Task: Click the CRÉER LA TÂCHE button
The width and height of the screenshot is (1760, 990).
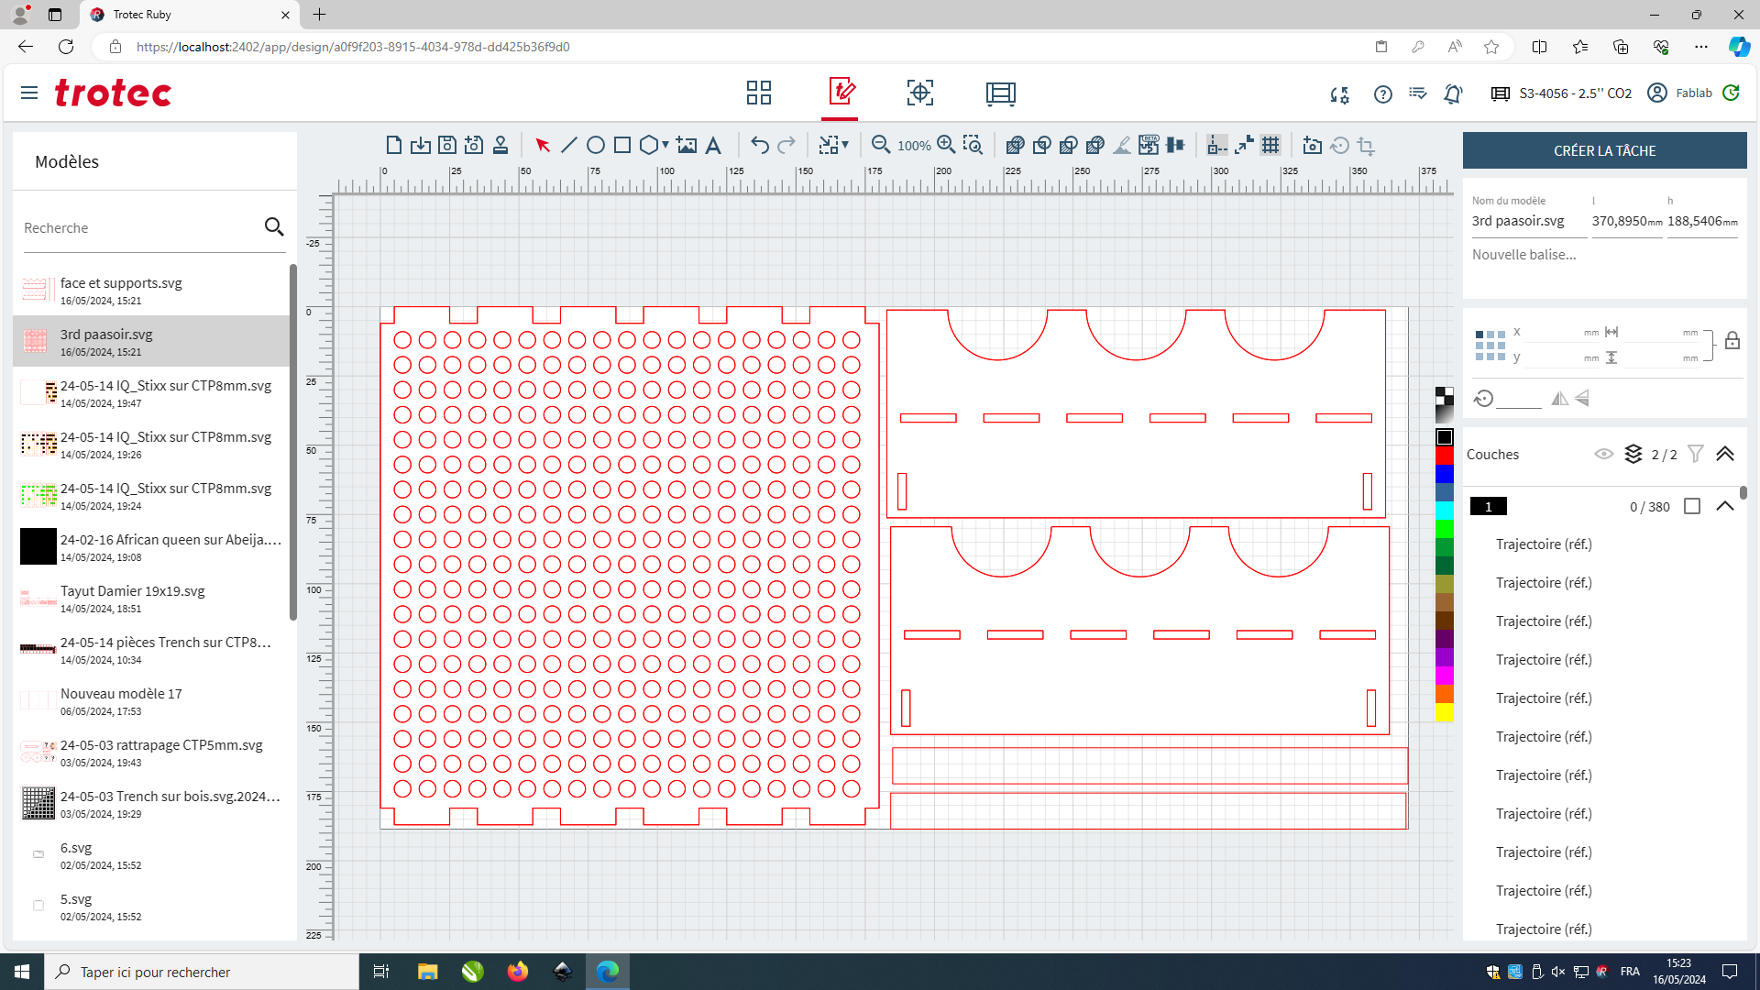Action: click(1605, 150)
